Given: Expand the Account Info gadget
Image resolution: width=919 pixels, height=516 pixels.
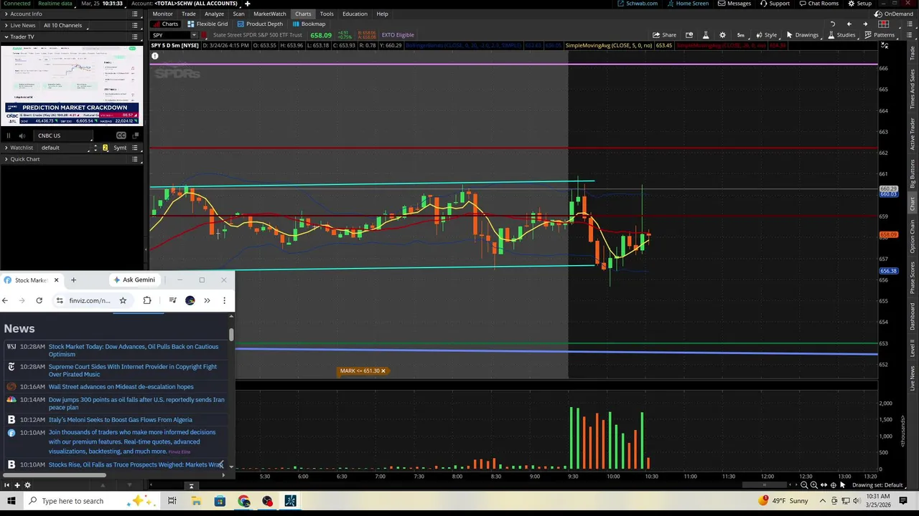Looking at the screenshot, I should [6, 14].
